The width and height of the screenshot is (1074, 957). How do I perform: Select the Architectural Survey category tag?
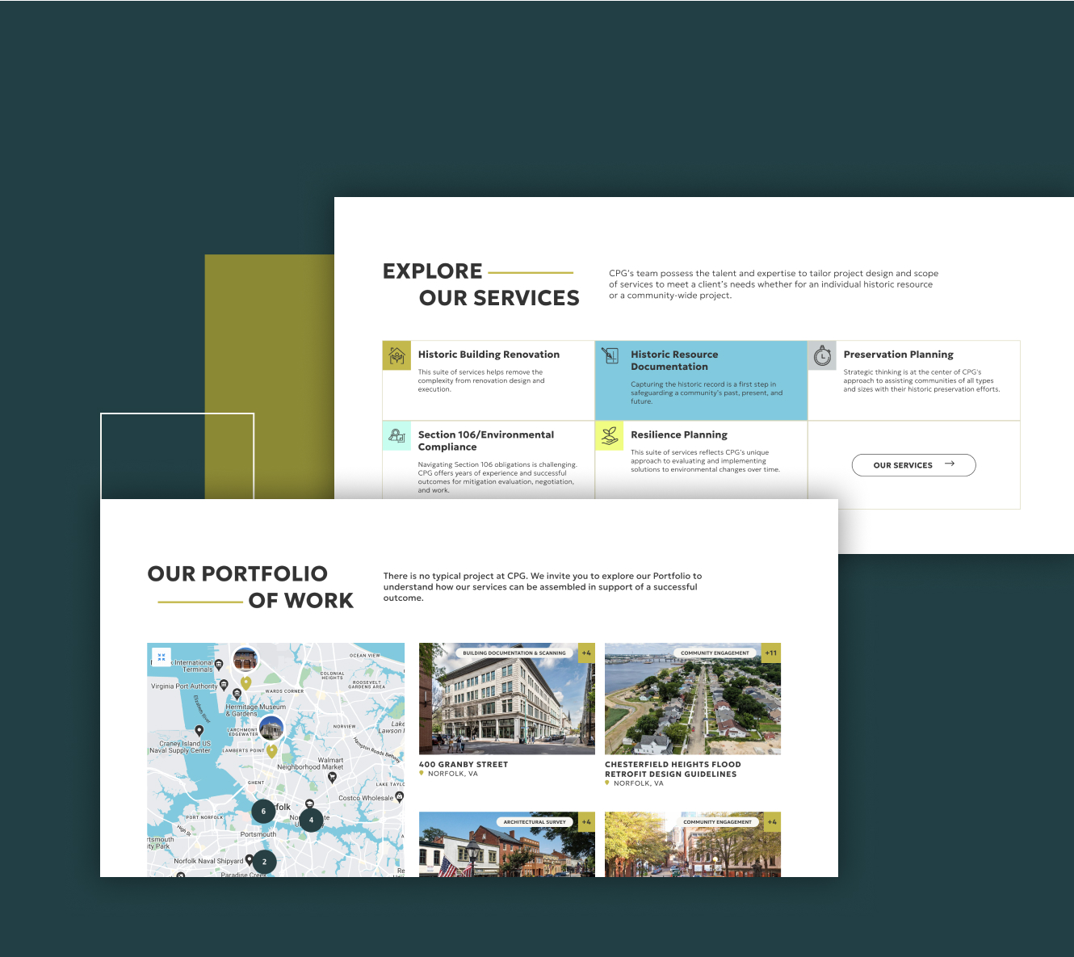click(535, 822)
